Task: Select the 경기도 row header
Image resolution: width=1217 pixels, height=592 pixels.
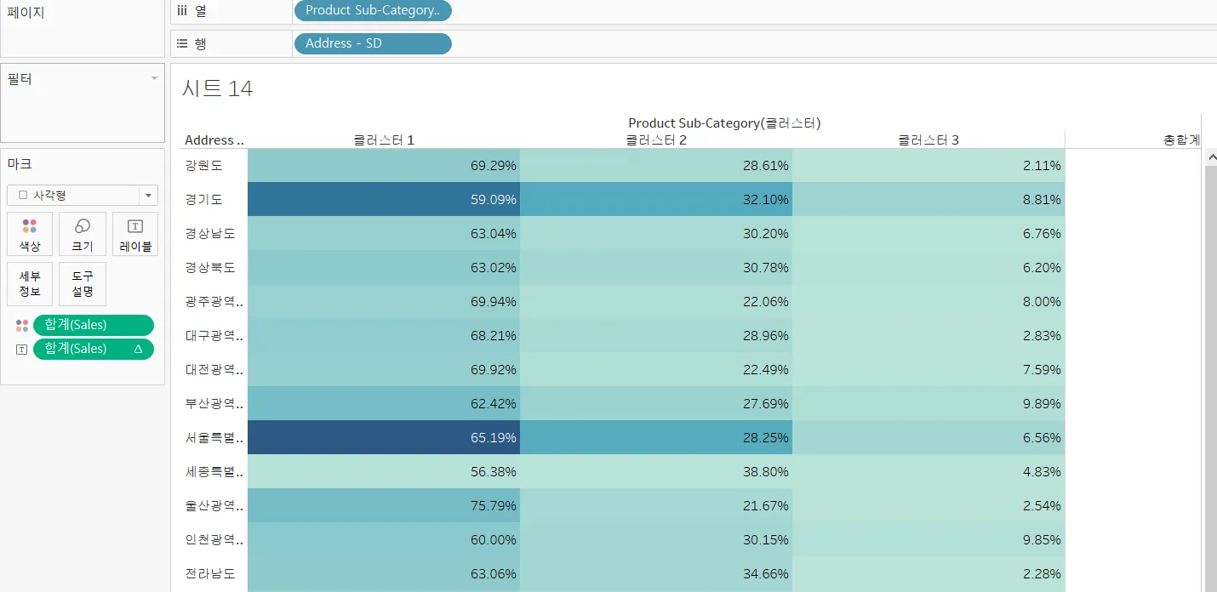Action: pos(204,200)
